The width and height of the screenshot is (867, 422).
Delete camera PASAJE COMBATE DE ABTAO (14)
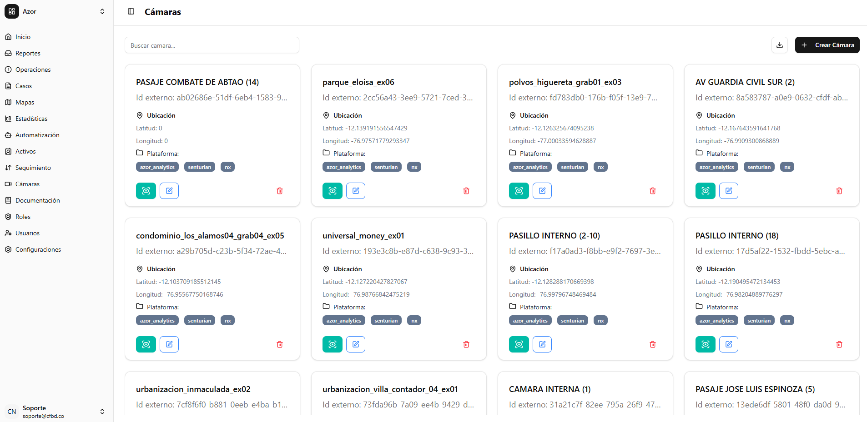(x=280, y=191)
